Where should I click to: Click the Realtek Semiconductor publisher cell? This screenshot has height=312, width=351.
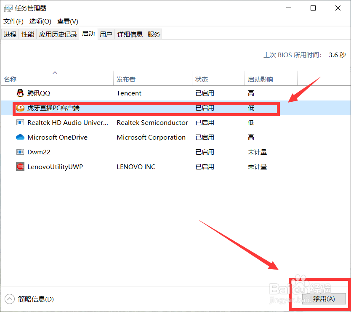point(152,122)
